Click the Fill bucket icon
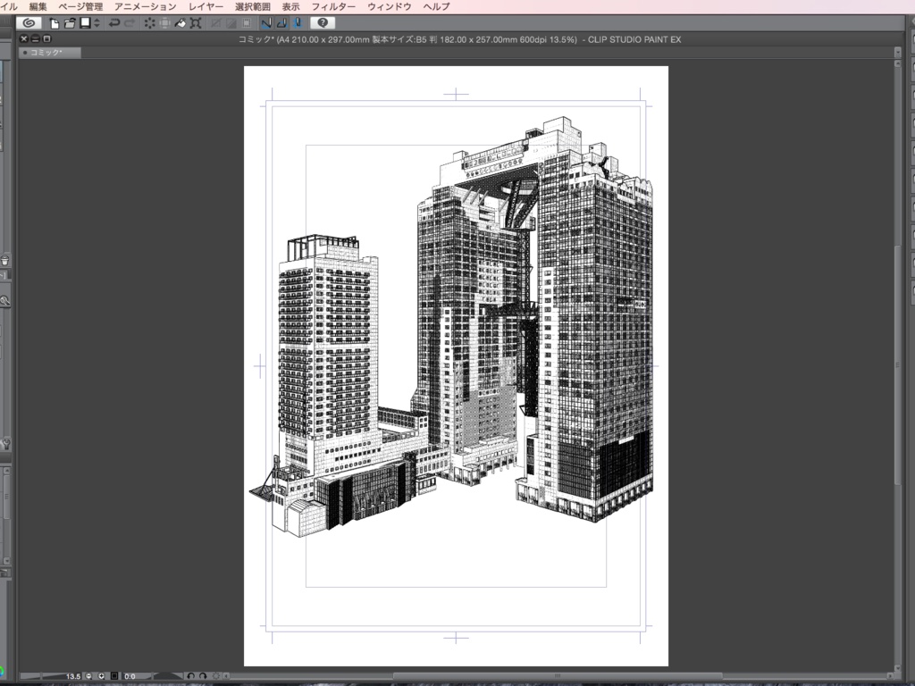Image resolution: width=915 pixels, height=686 pixels. click(180, 22)
